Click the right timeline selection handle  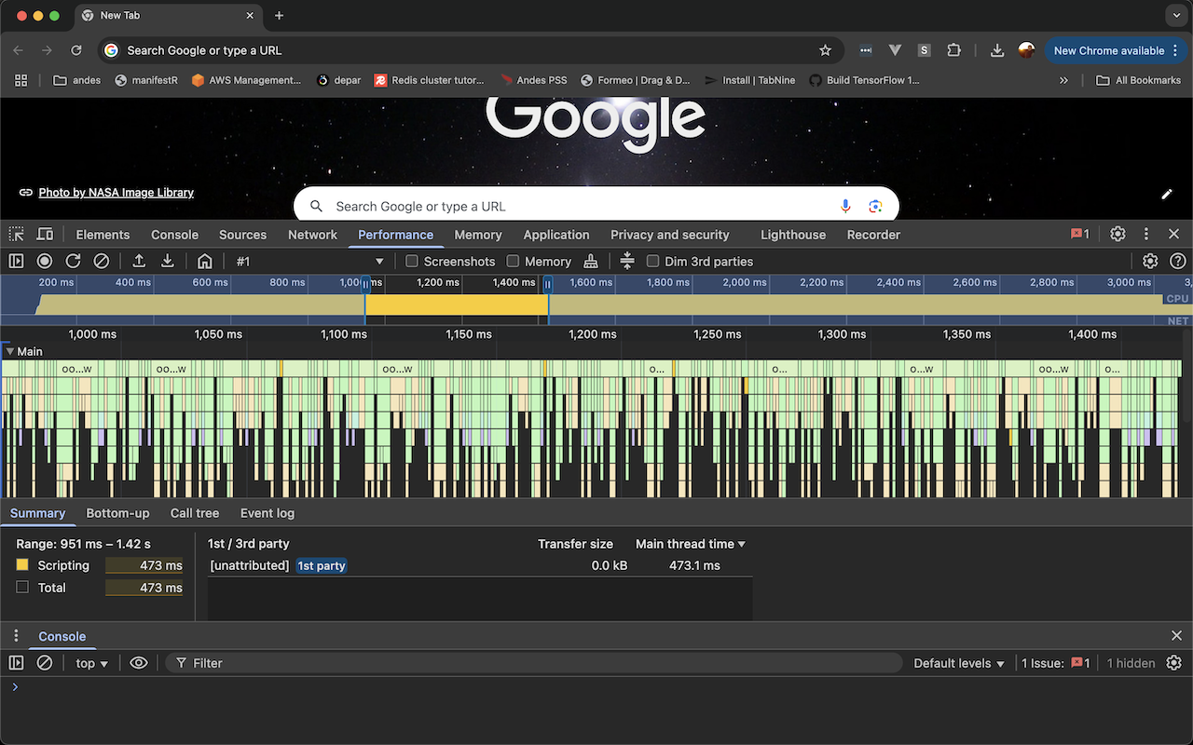click(x=548, y=283)
